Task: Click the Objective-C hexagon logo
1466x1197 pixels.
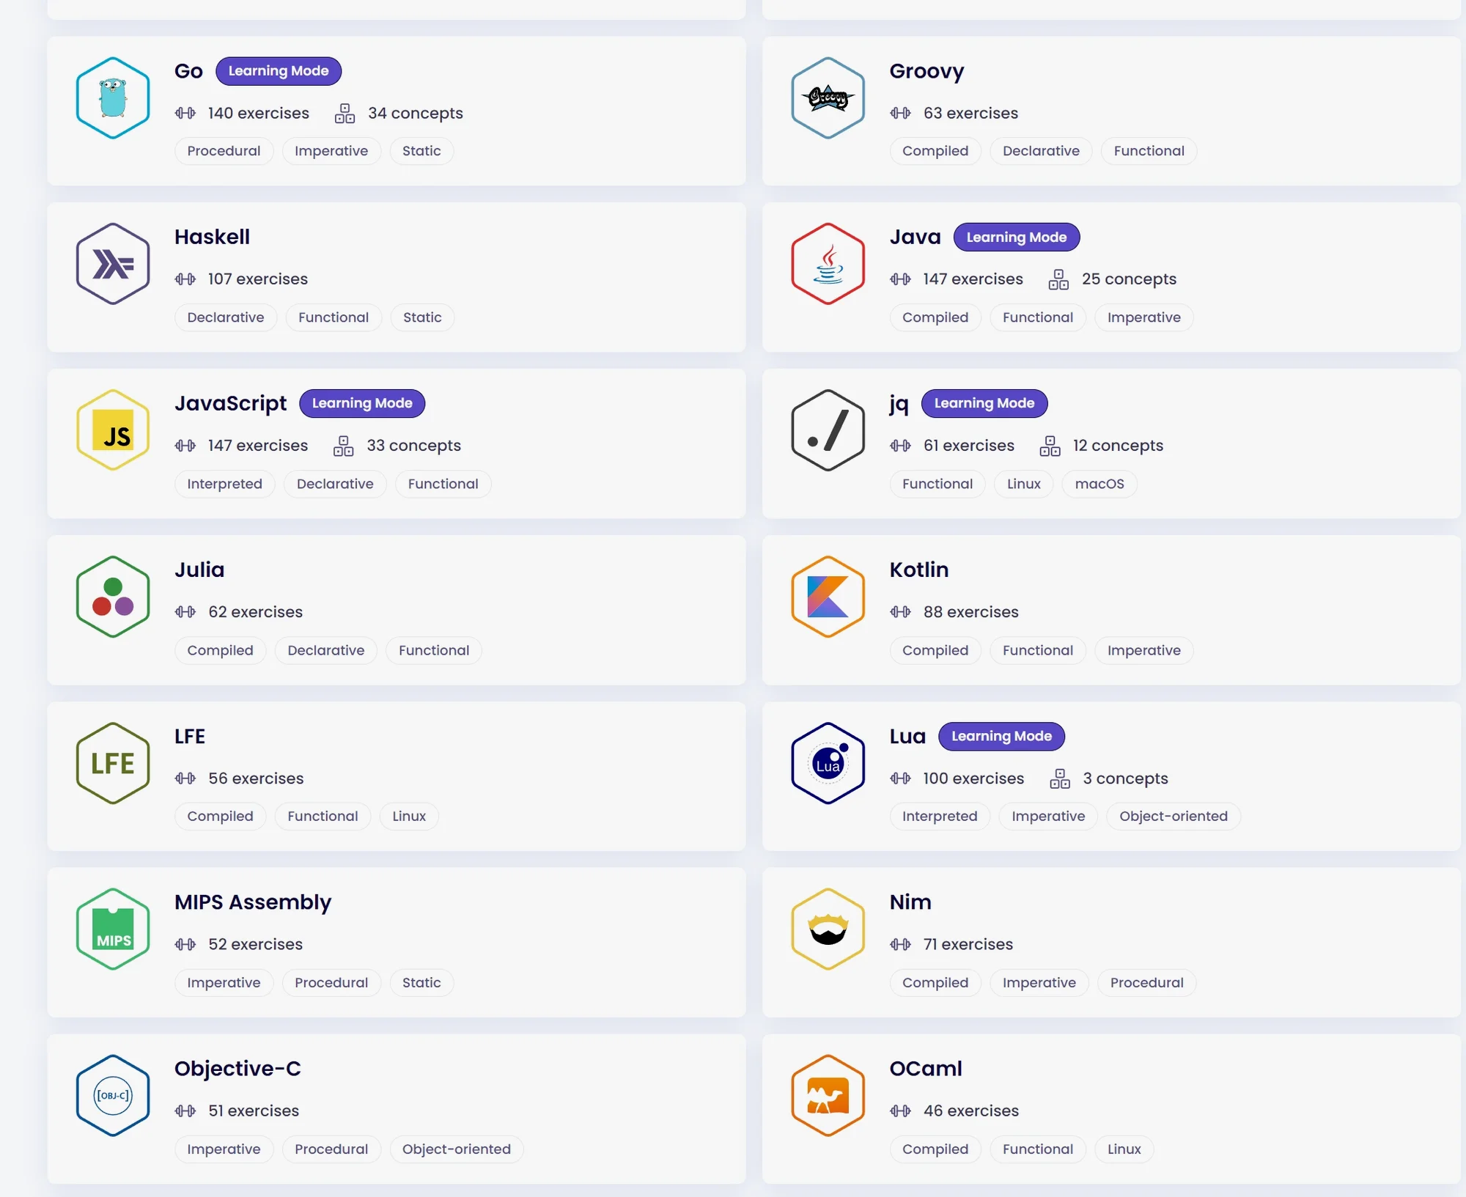Action: coord(113,1096)
